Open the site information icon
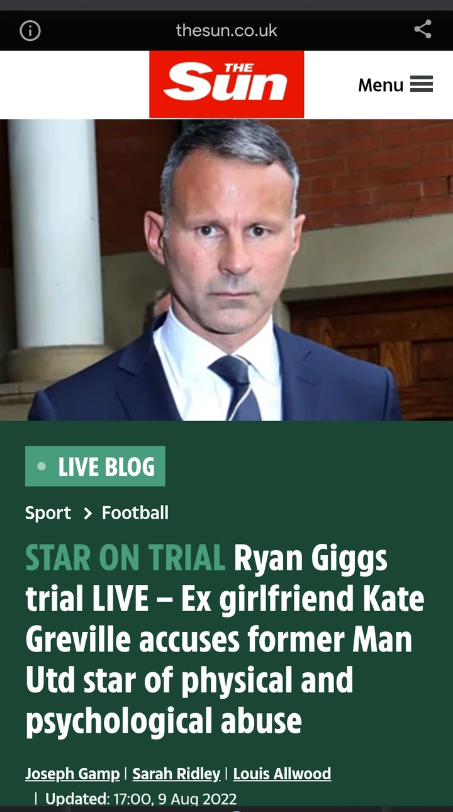 30,30
